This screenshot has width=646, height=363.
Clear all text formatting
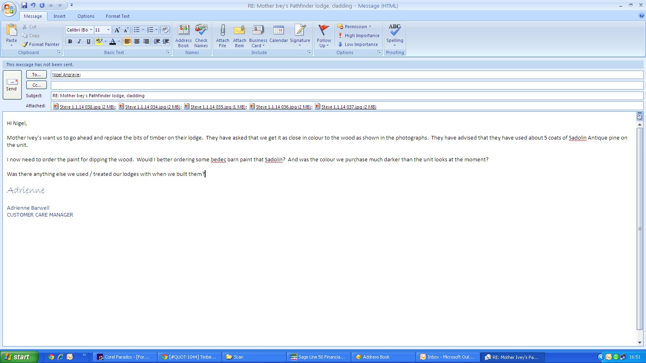[165, 30]
